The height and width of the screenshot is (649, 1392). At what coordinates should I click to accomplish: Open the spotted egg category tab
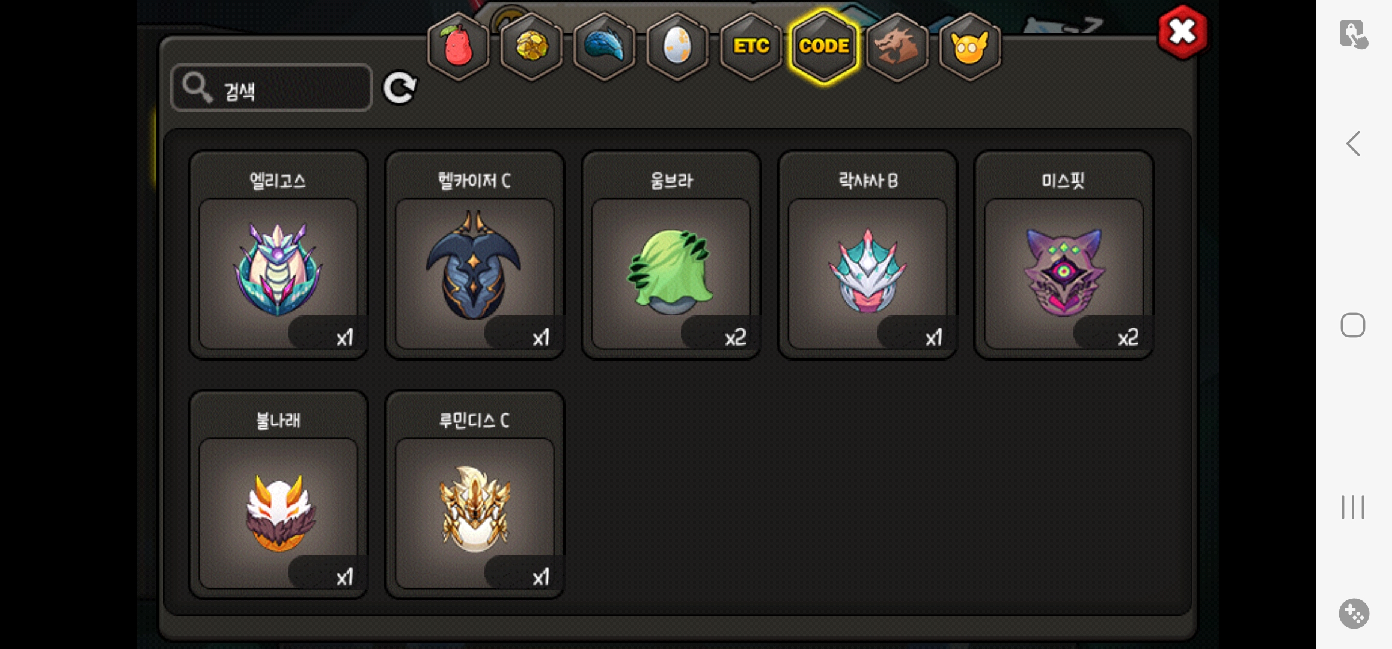click(677, 46)
